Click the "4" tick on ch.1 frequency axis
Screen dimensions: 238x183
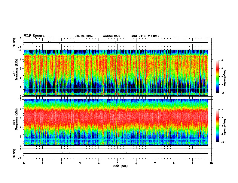(21, 78)
